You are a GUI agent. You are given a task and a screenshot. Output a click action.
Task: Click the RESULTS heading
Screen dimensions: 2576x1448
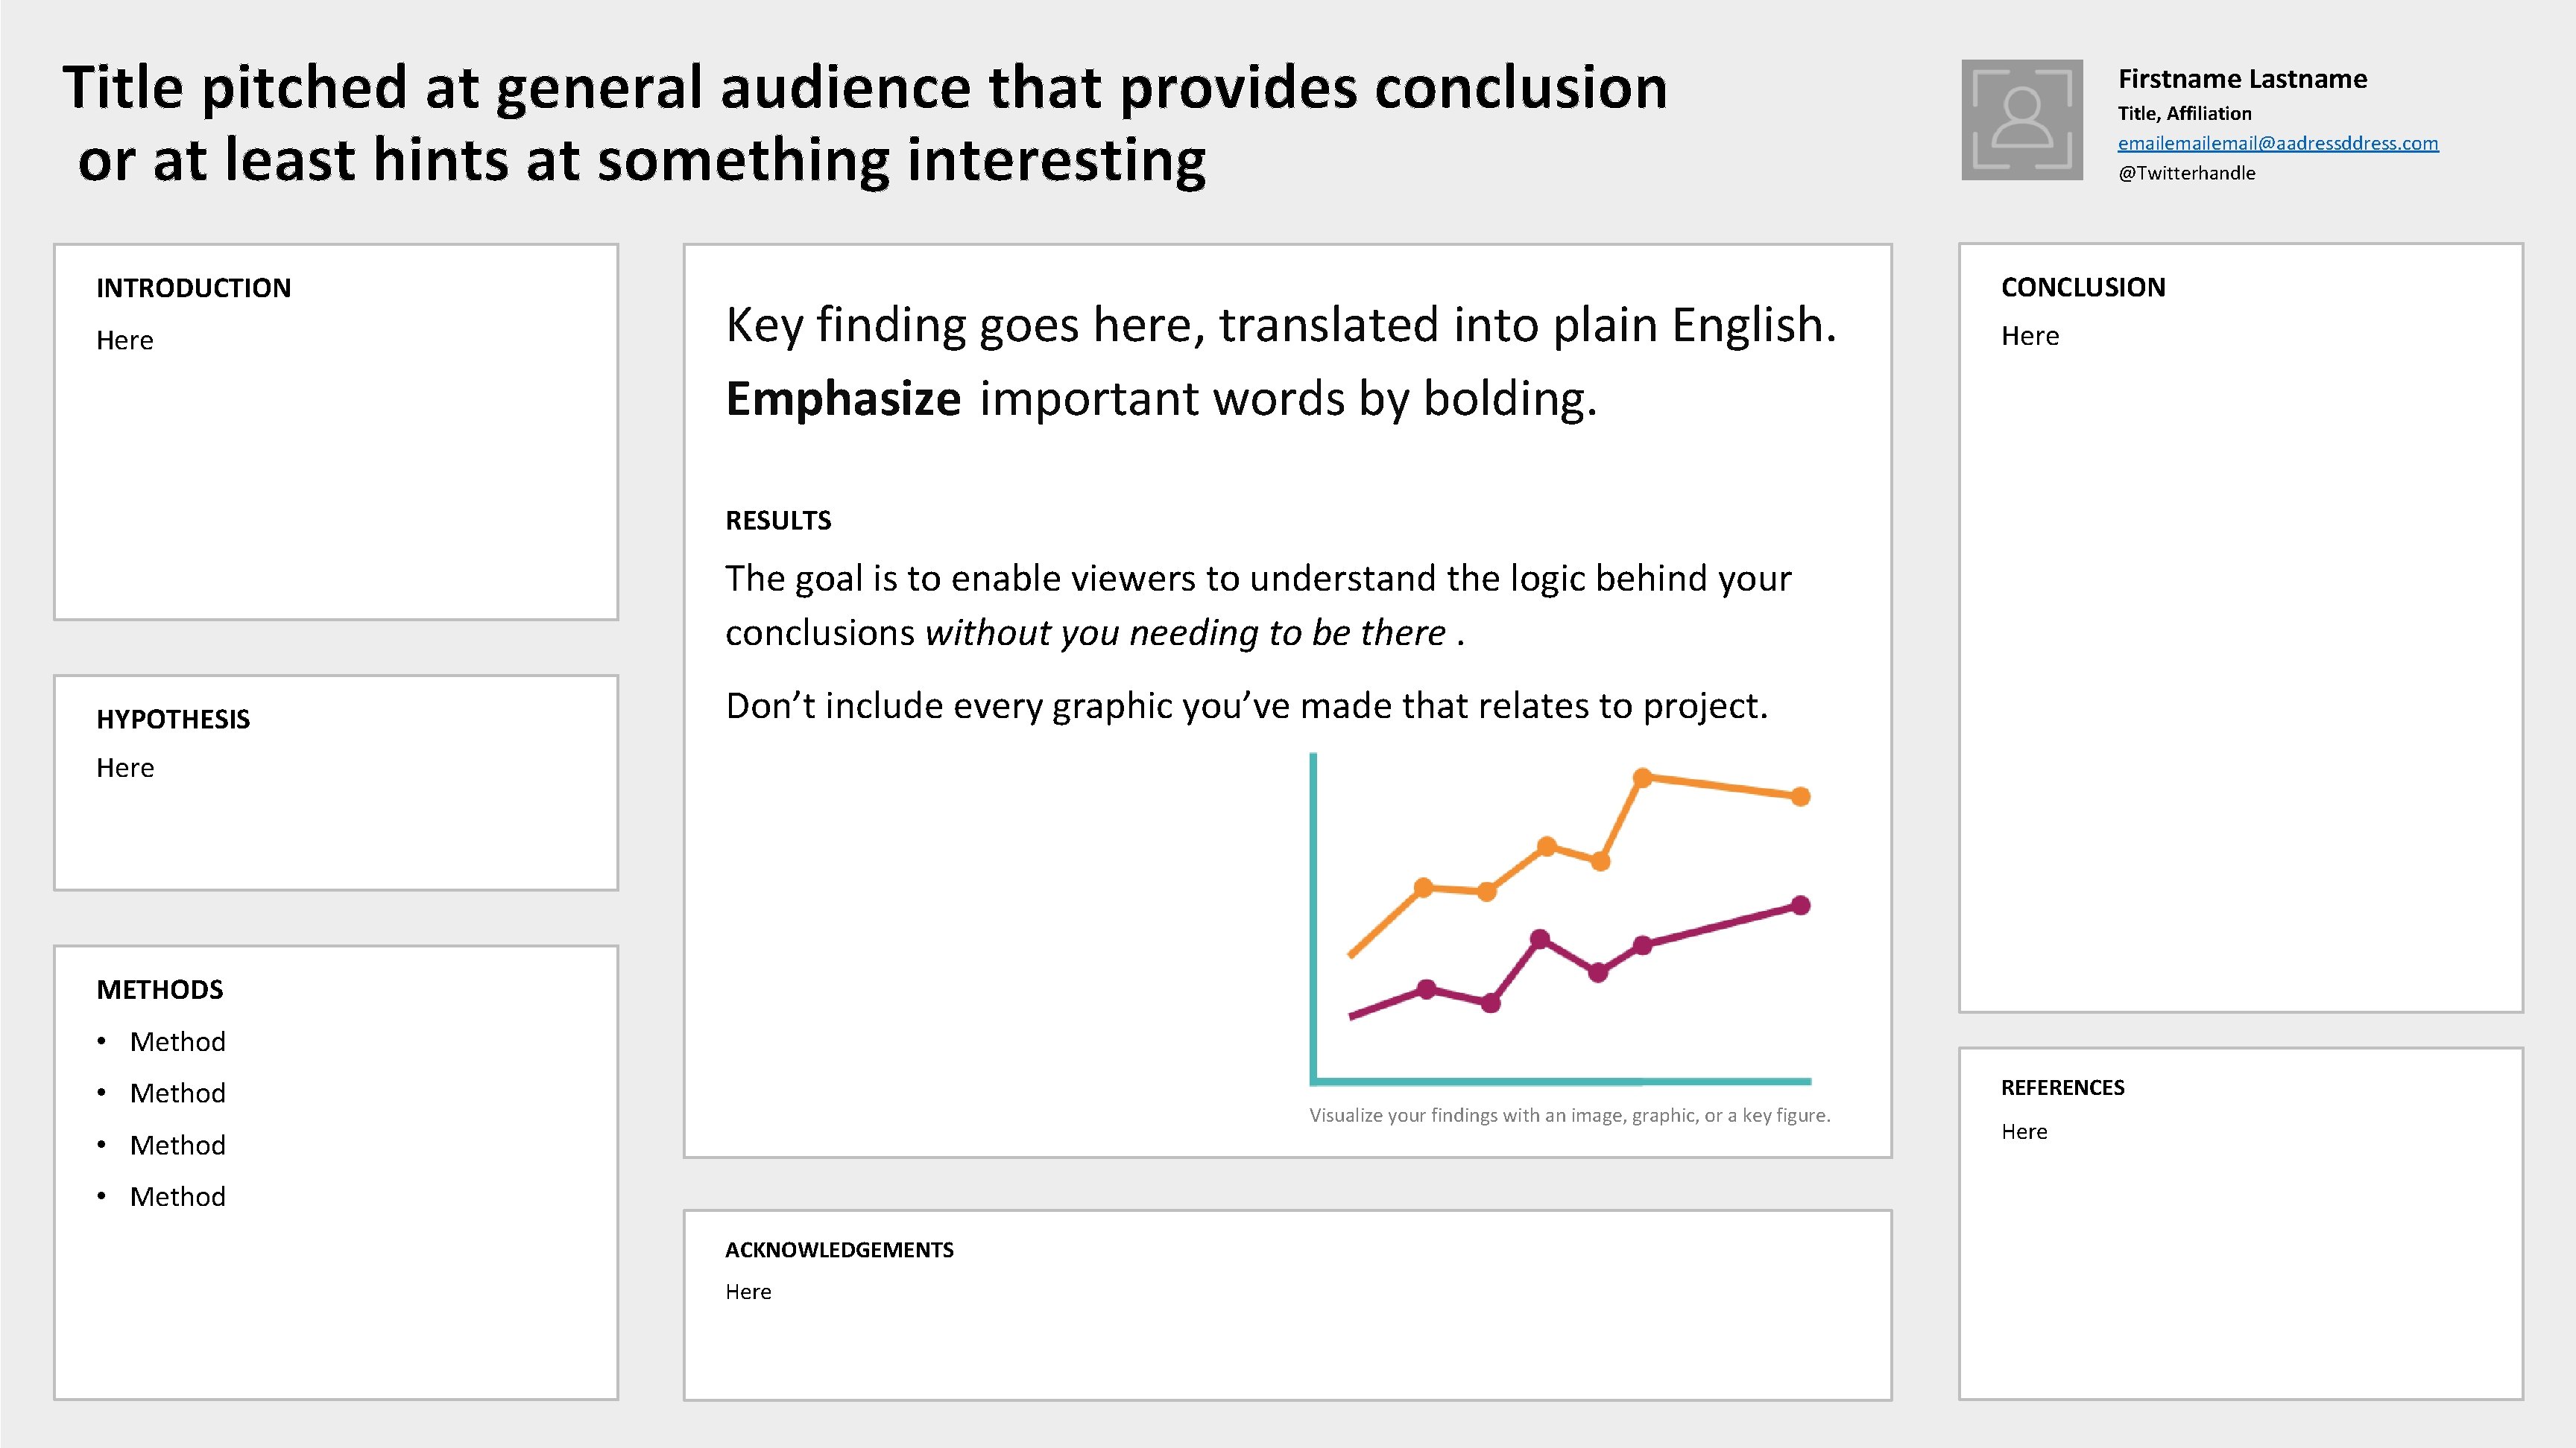(x=778, y=521)
